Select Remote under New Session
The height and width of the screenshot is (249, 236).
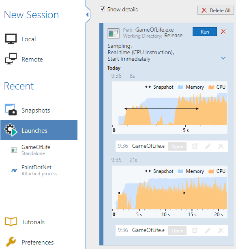(24, 59)
